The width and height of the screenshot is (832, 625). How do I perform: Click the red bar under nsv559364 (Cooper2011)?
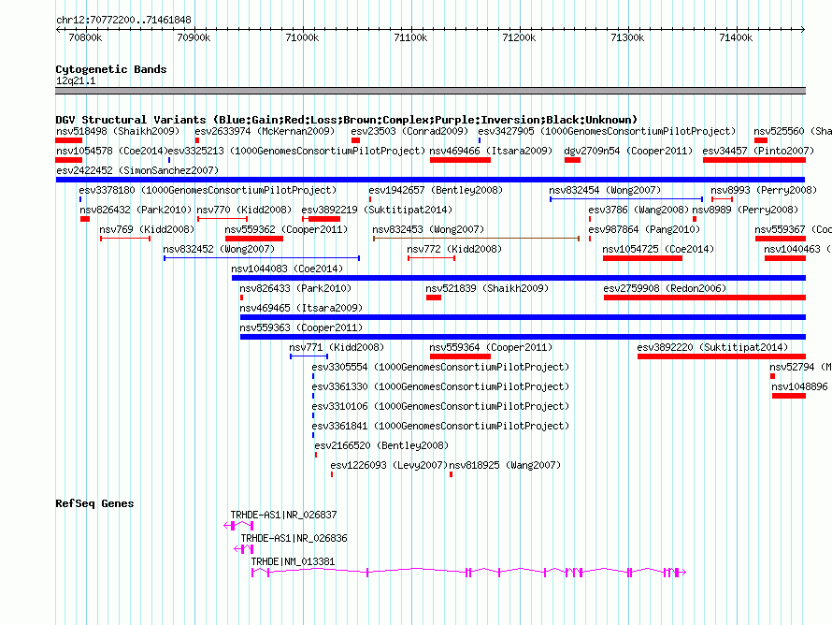[460, 356]
